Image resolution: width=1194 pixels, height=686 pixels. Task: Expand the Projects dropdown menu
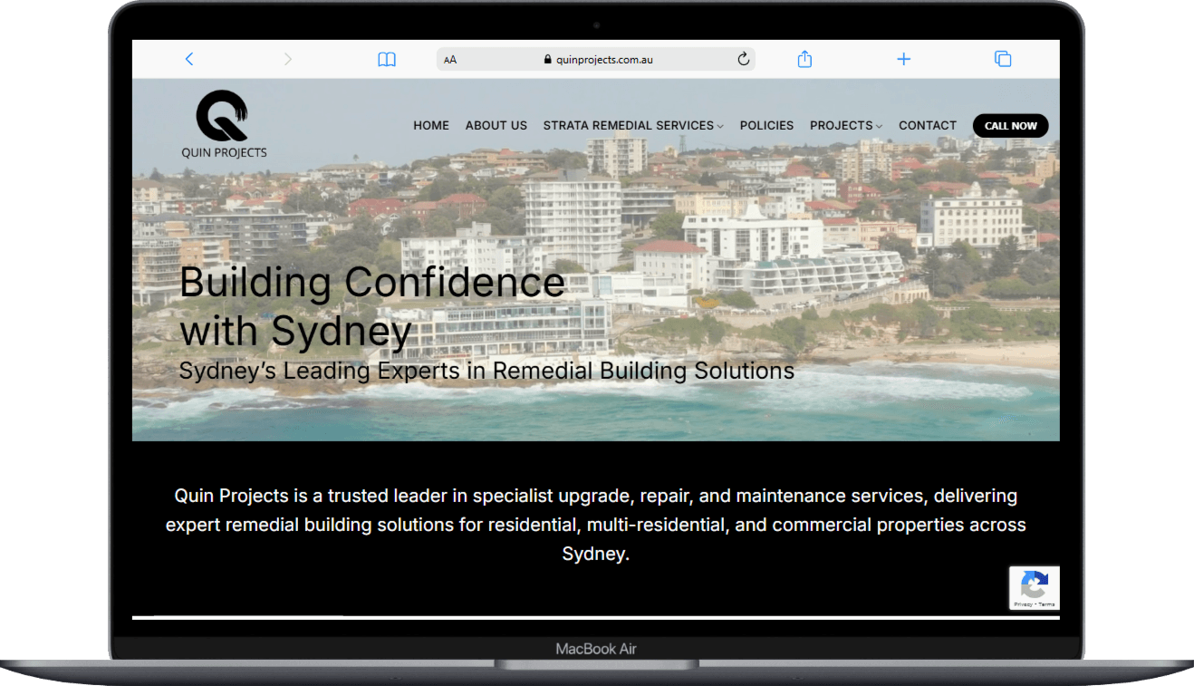click(845, 126)
